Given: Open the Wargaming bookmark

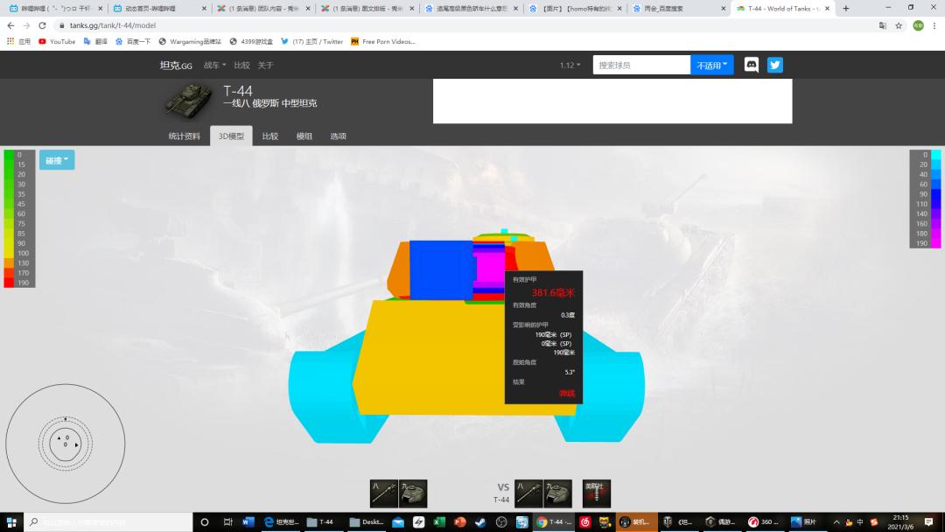Looking at the screenshot, I should pyautogui.click(x=190, y=42).
